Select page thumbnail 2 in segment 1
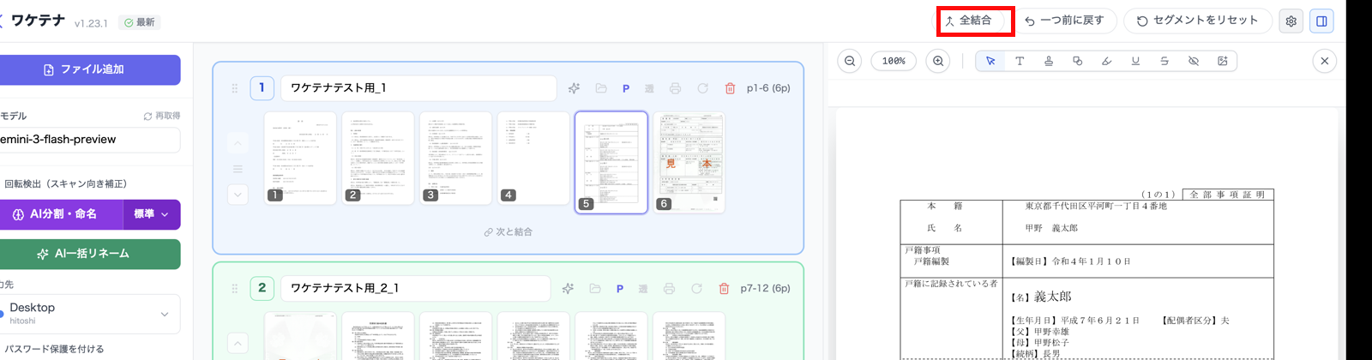1372x360 pixels. point(378,158)
